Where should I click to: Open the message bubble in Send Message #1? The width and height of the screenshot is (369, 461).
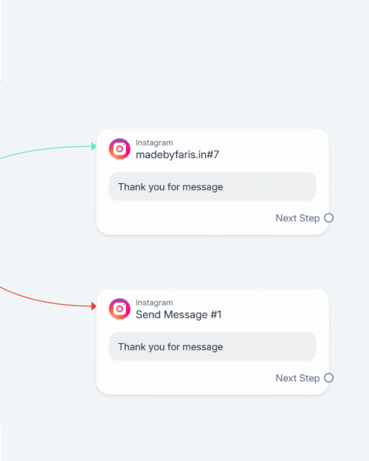click(212, 347)
